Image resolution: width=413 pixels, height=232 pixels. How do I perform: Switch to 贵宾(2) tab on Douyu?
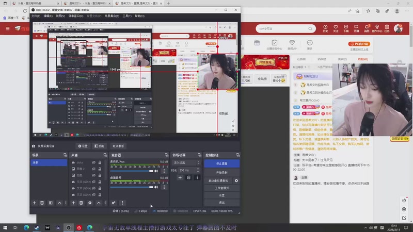342,59
